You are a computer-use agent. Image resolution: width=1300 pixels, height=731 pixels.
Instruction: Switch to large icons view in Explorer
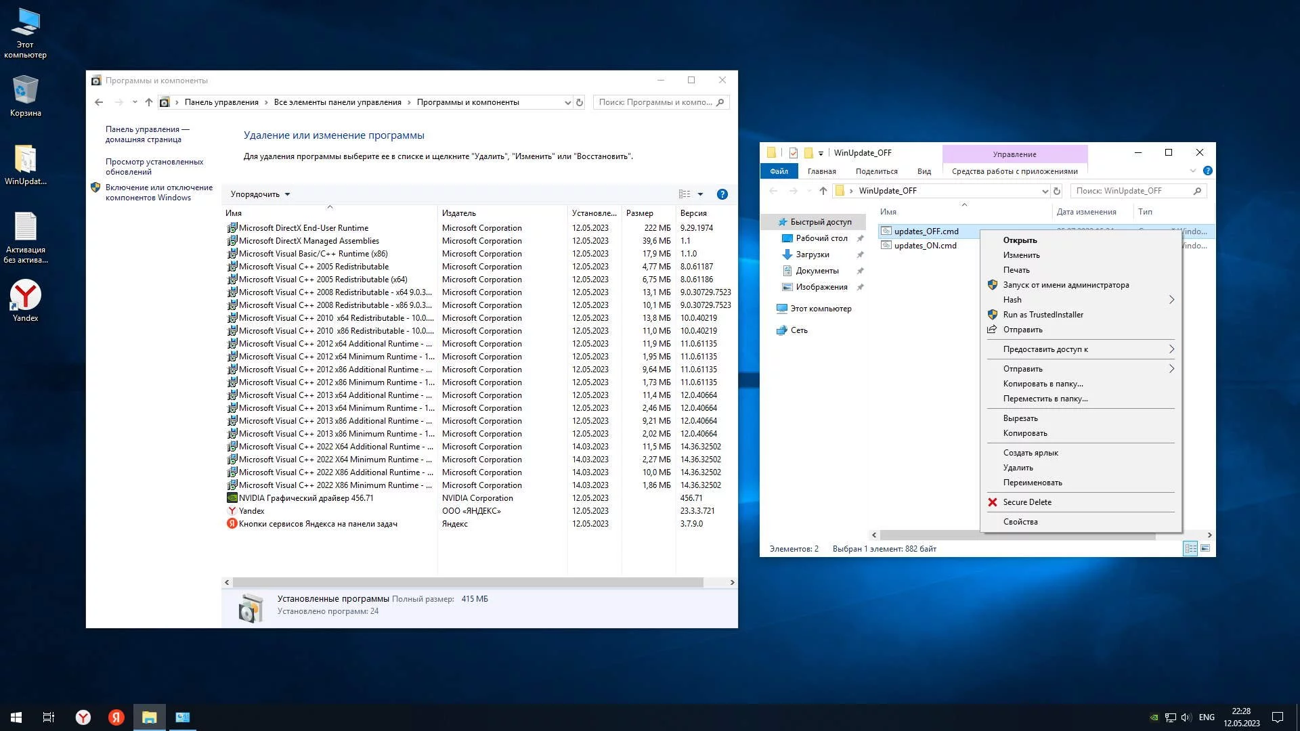pos(1205,549)
